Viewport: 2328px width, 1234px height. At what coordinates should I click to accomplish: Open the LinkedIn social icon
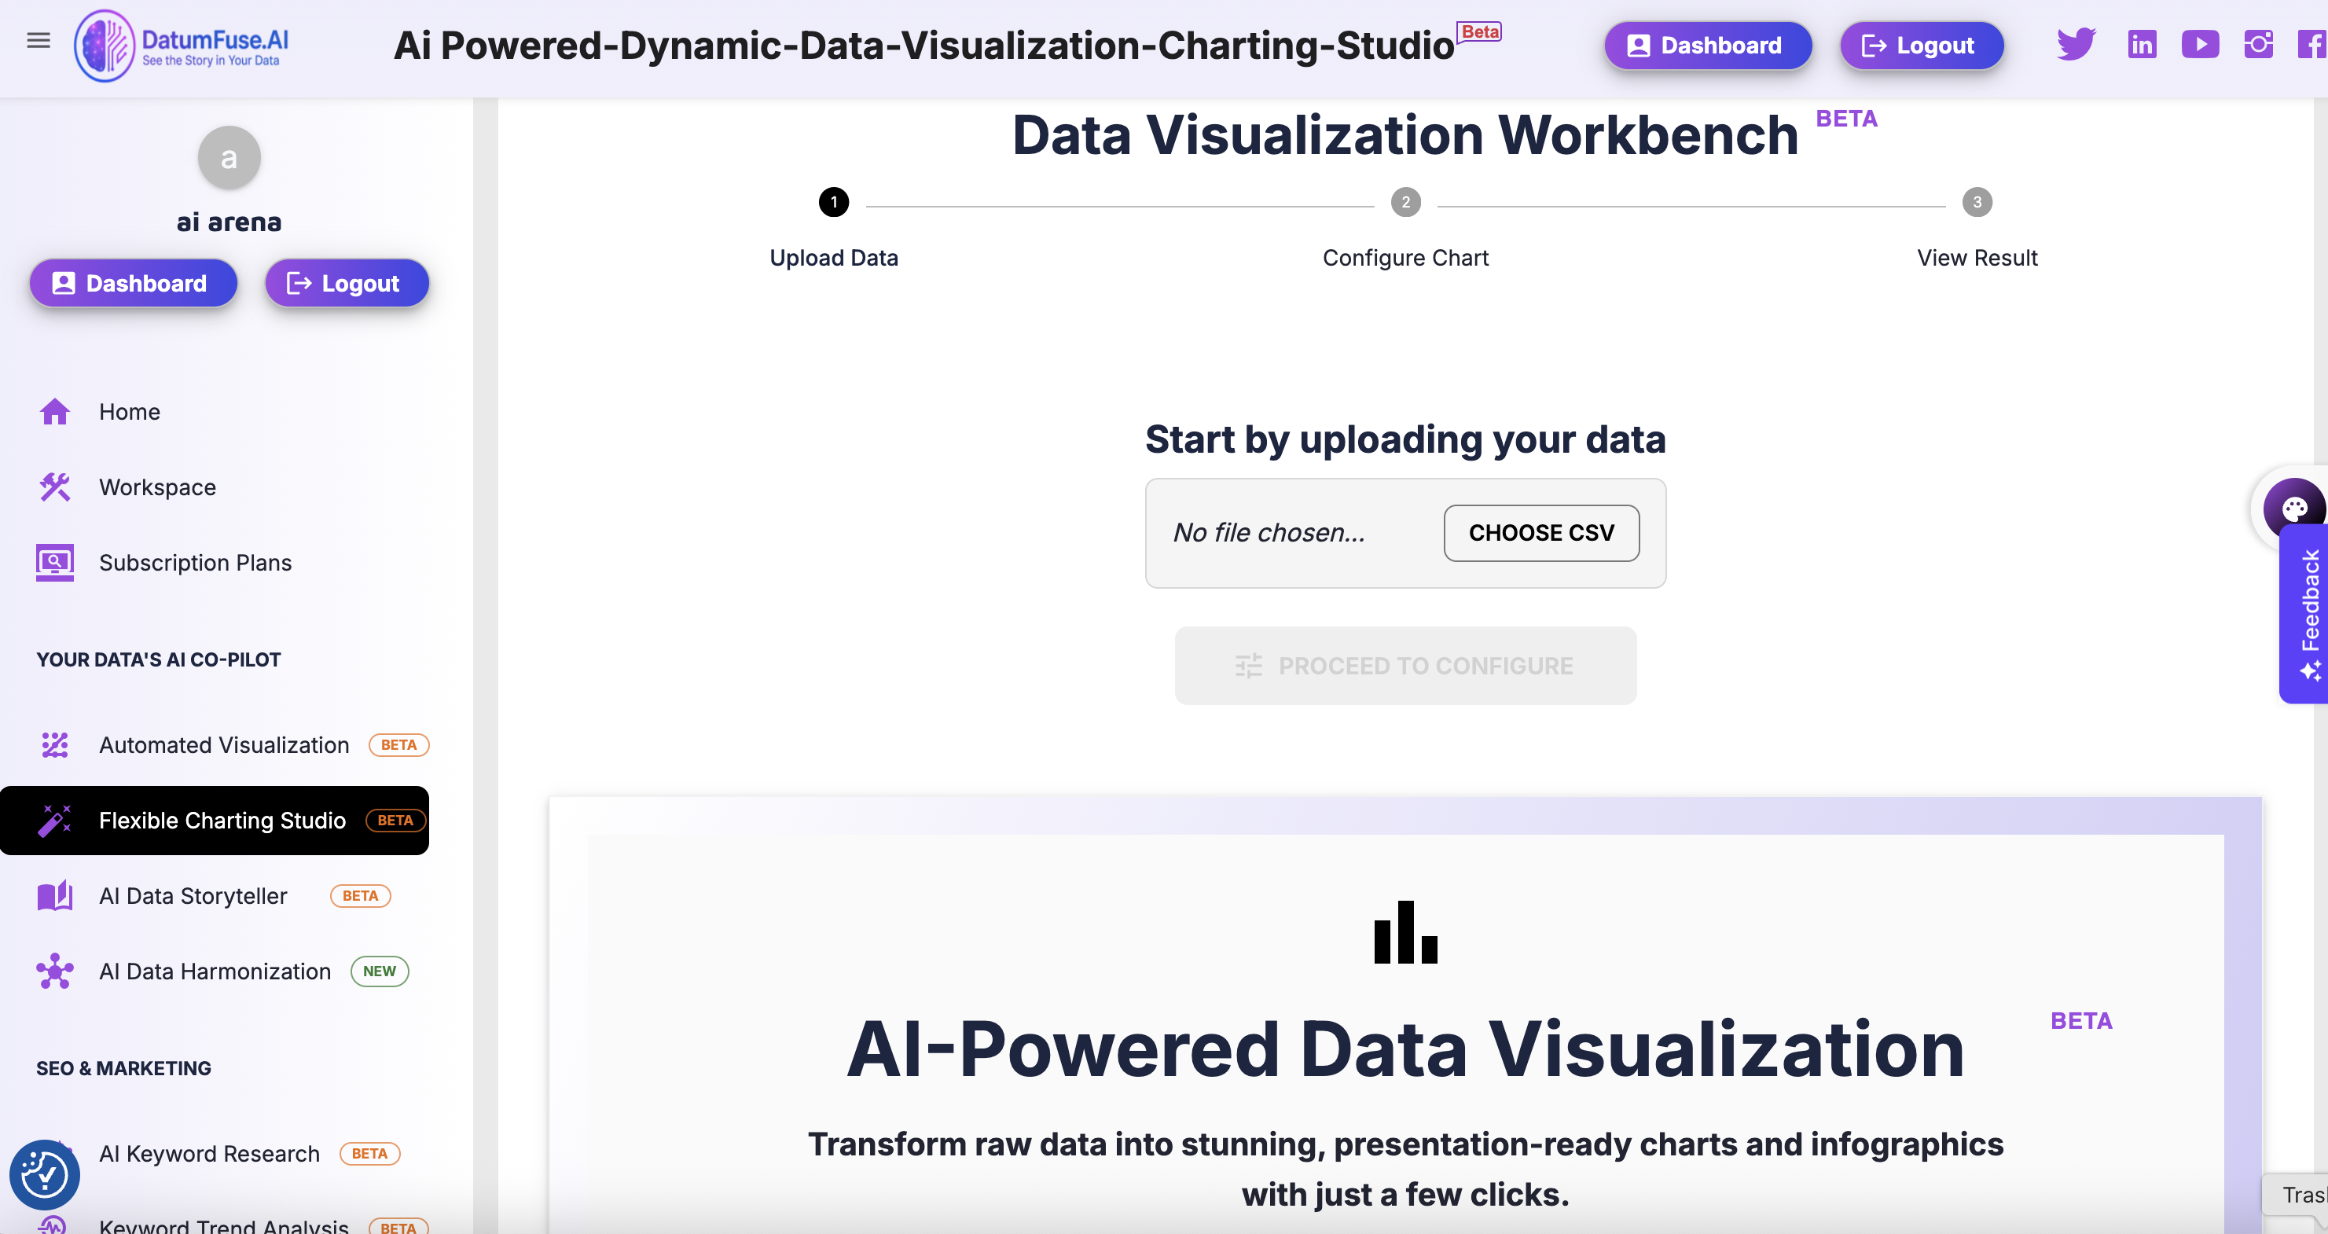[2142, 44]
